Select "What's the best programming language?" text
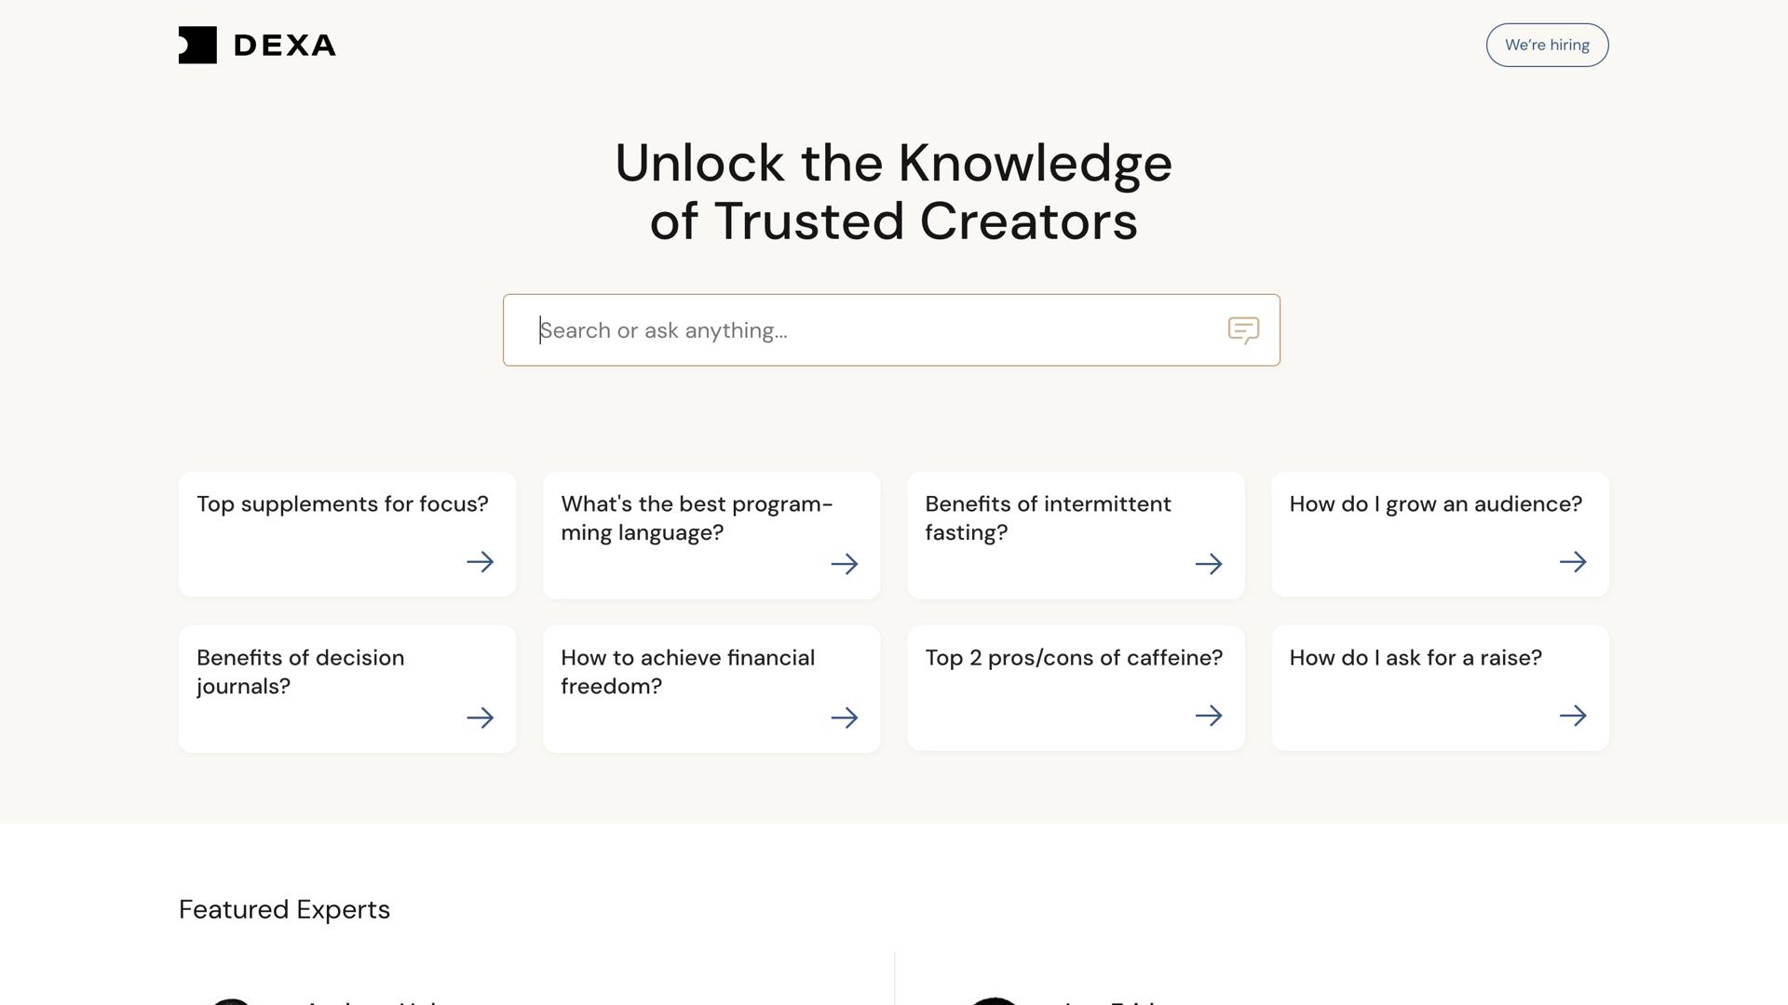This screenshot has height=1005, width=1788. 696,518
